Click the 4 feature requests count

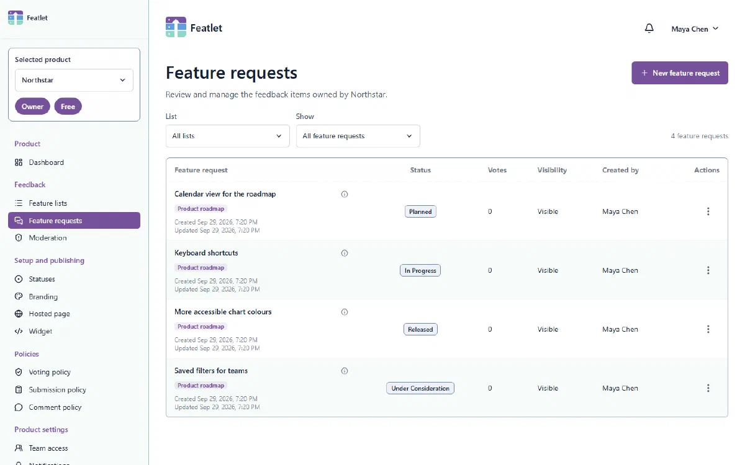coord(700,136)
